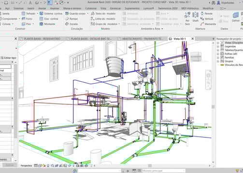Image resolution: width=243 pixels, height=173 pixels.
Task: Click the visual style icon in view control bar
Action: click(x=40, y=166)
